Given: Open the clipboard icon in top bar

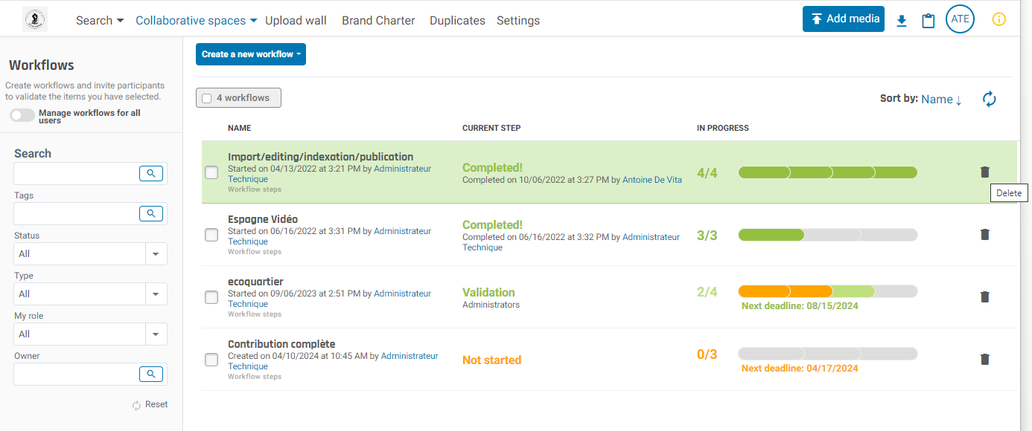Looking at the screenshot, I should click(928, 21).
